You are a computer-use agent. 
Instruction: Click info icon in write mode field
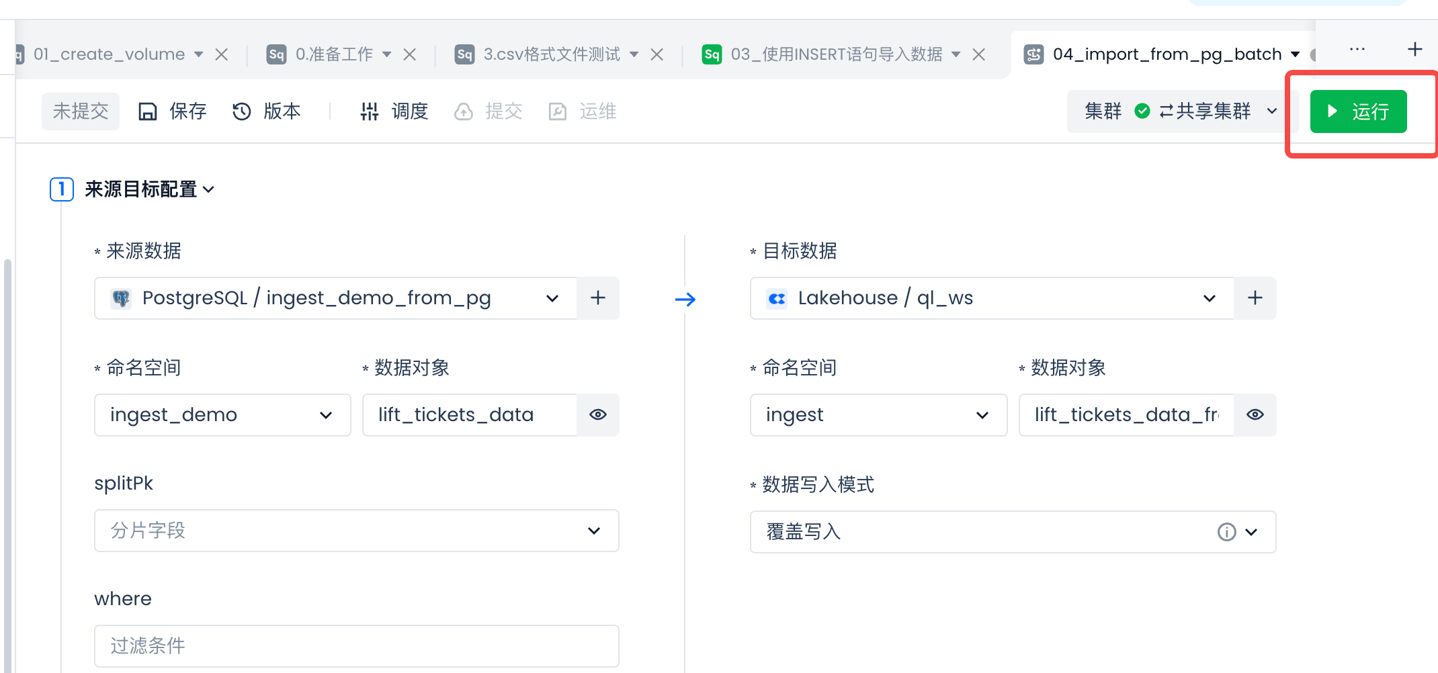click(x=1226, y=532)
